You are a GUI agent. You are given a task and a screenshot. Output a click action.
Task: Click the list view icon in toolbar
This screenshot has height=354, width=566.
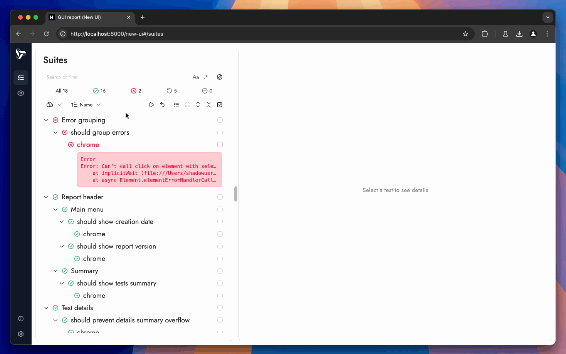click(176, 105)
